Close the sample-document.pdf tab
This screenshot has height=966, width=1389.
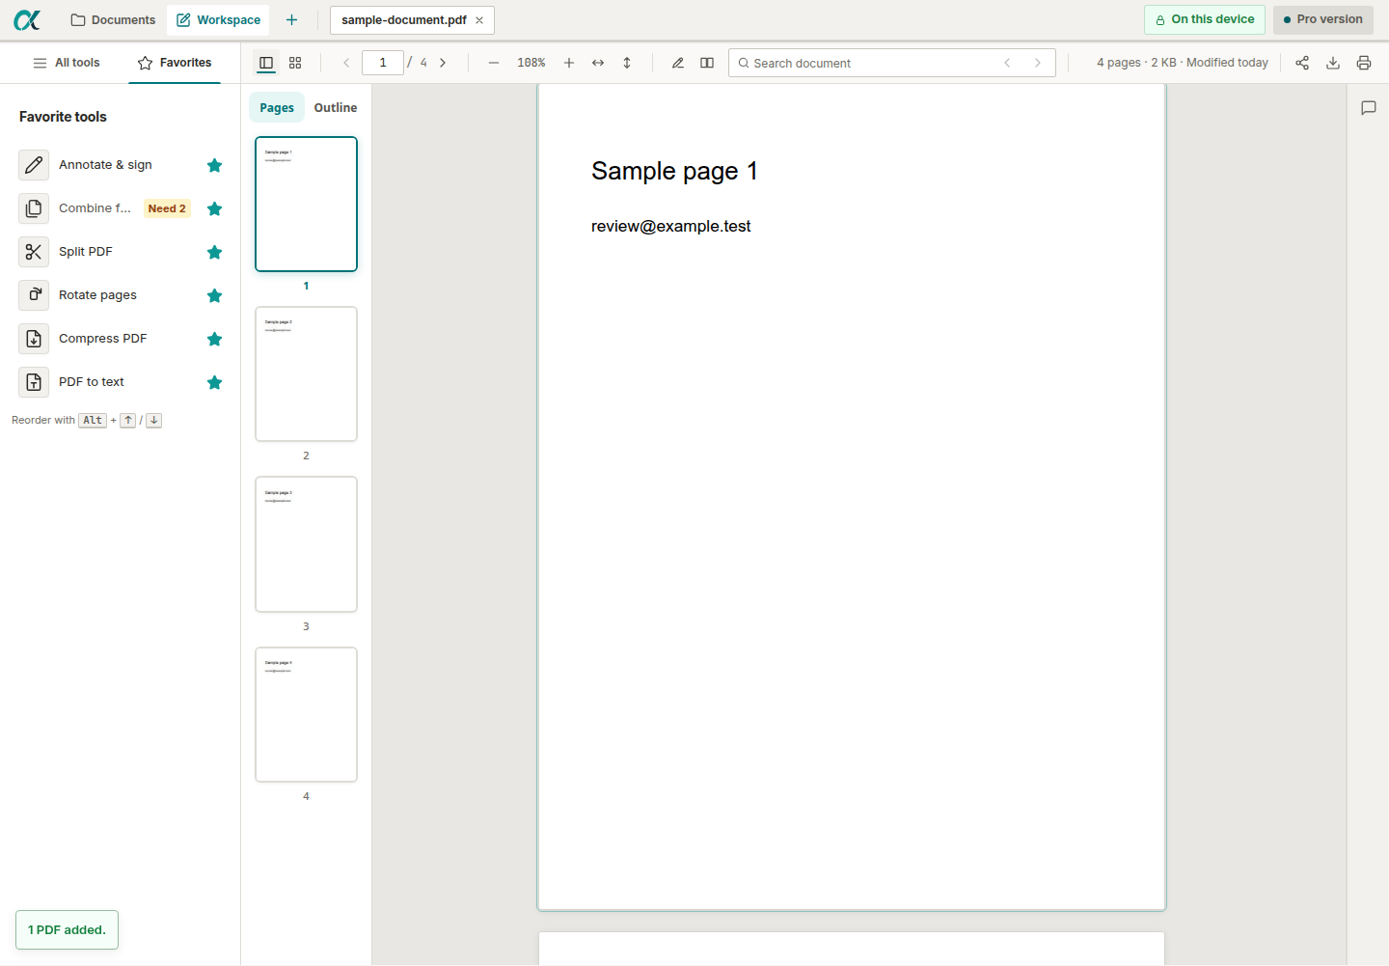(479, 20)
